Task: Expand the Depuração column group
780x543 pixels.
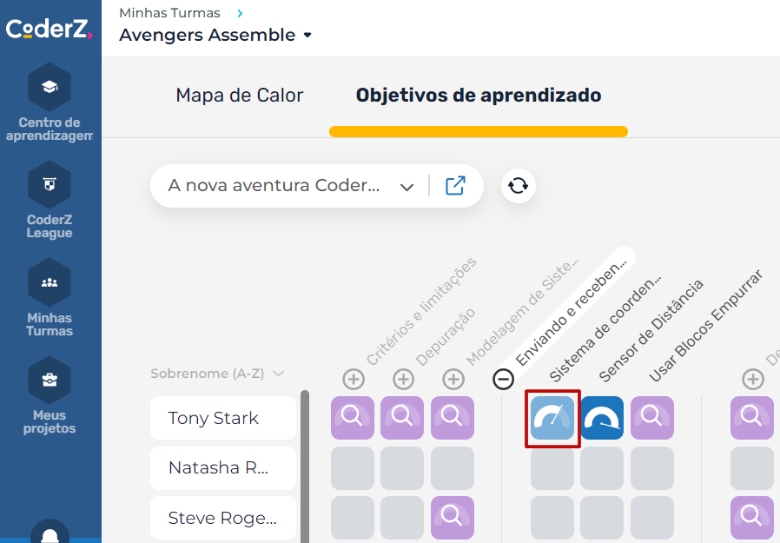Action: coord(403,379)
